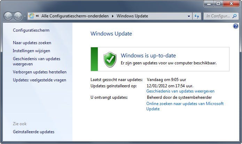Click text Er zijn geen updates voor uw computer beschikbaar

[x=169, y=63]
